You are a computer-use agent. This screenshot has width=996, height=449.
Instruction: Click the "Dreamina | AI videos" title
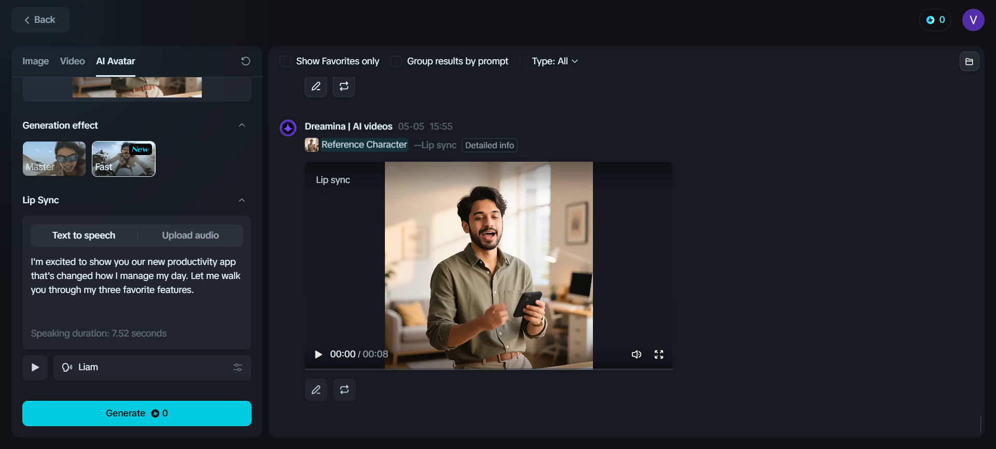(349, 127)
